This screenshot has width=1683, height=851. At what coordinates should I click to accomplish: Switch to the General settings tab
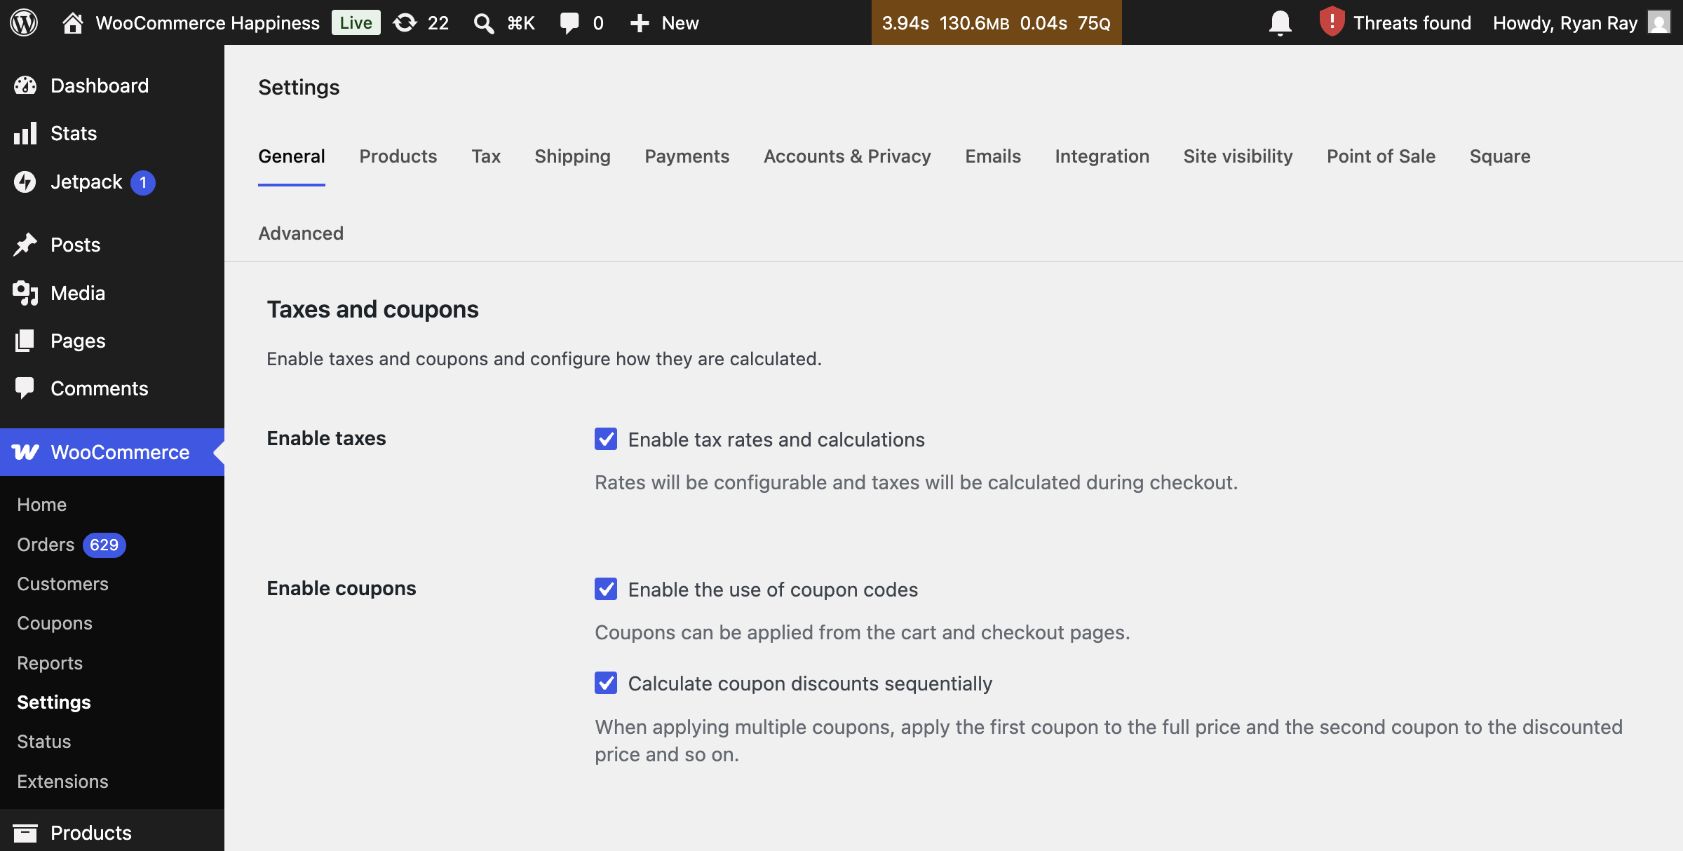coord(292,156)
